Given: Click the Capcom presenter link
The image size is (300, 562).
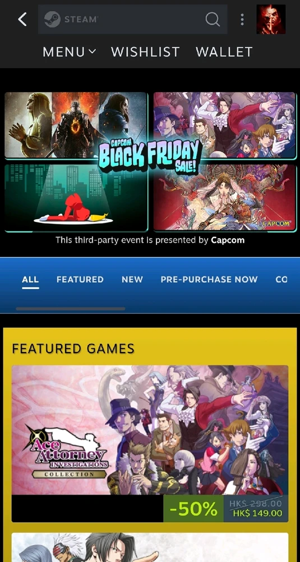Looking at the screenshot, I should pos(228,240).
